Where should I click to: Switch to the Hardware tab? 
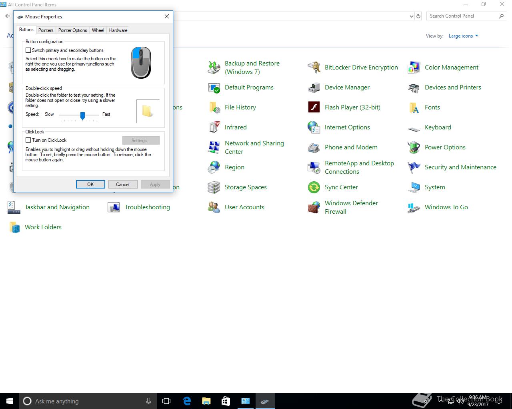118,30
